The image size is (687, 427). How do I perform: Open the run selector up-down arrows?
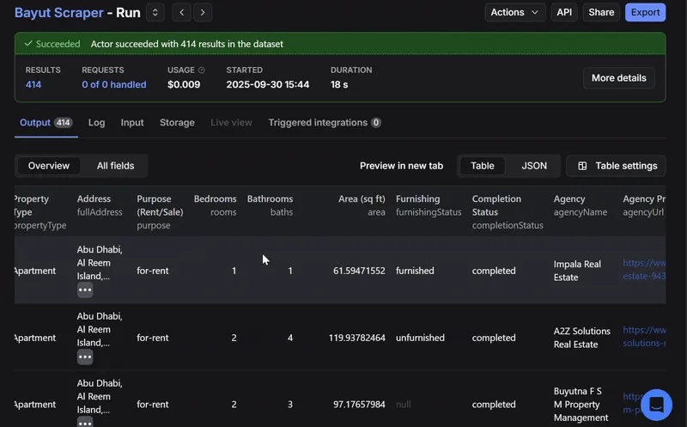(155, 12)
